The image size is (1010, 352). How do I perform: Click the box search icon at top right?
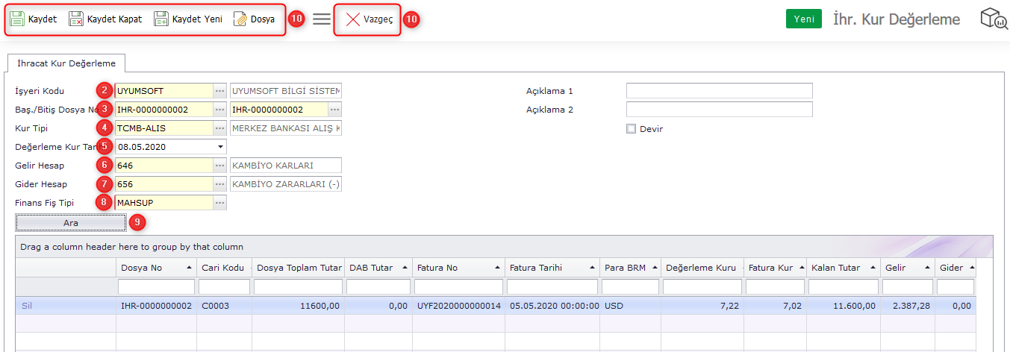(x=993, y=19)
